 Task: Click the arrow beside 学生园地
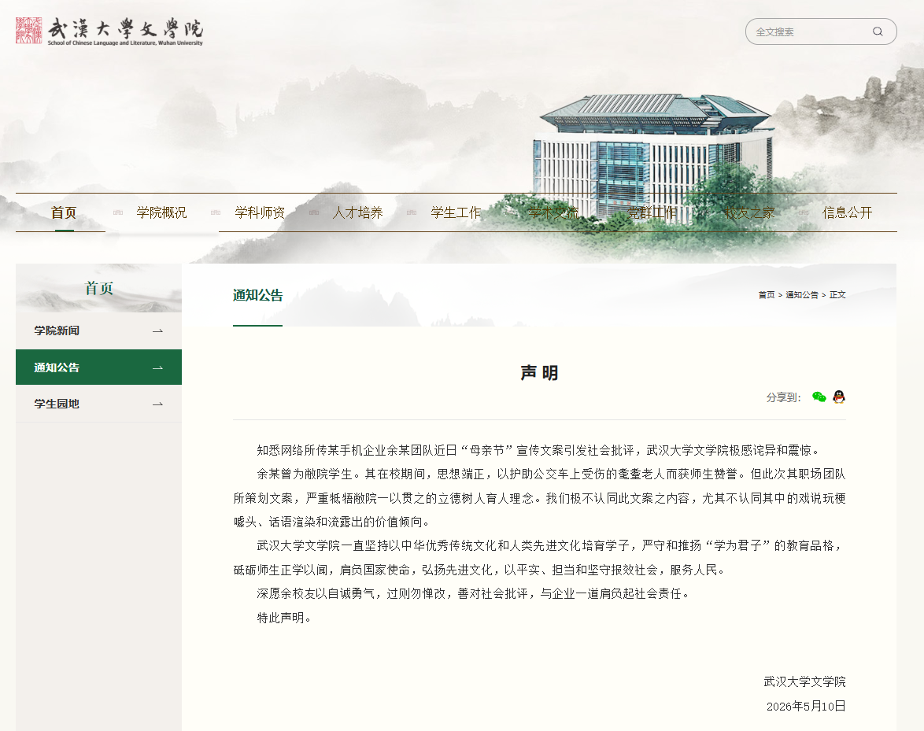click(x=157, y=404)
